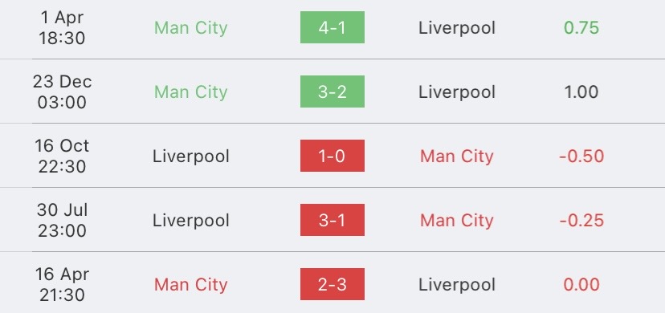Click the 1.00 handicap value

coord(581,92)
